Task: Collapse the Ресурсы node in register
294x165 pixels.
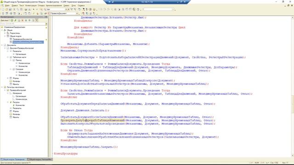Action: click(8, 102)
